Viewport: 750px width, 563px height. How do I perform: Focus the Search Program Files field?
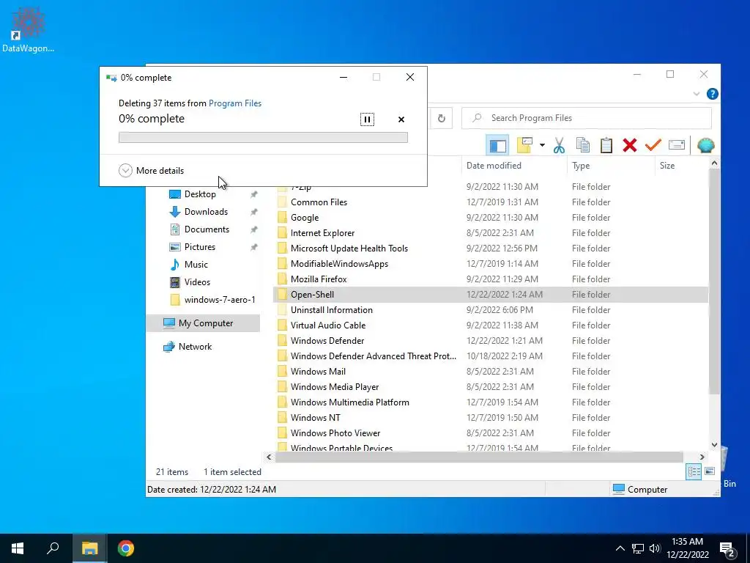(x=587, y=118)
